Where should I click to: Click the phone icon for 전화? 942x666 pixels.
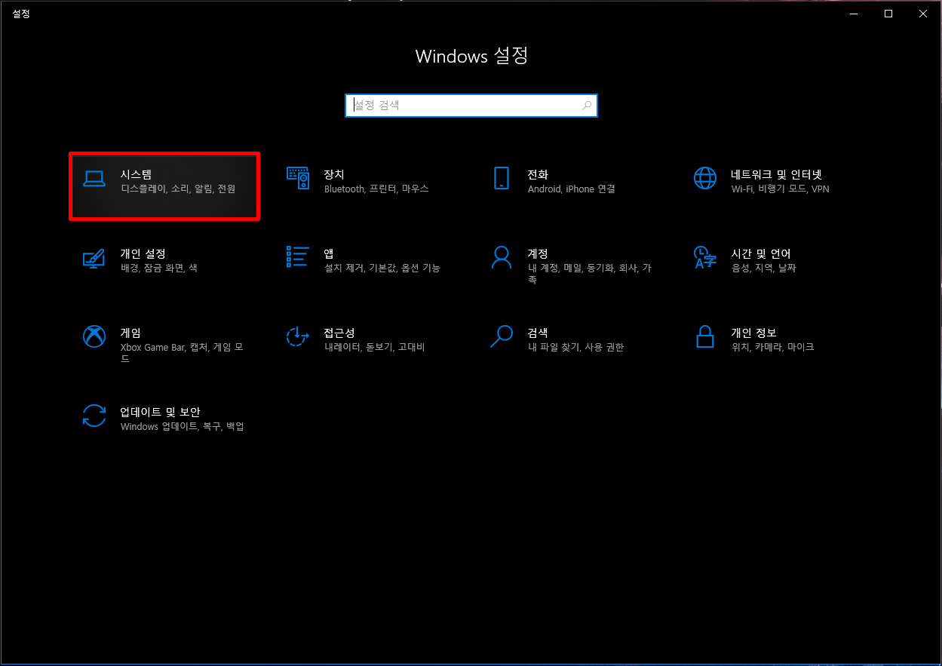pos(502,178)
